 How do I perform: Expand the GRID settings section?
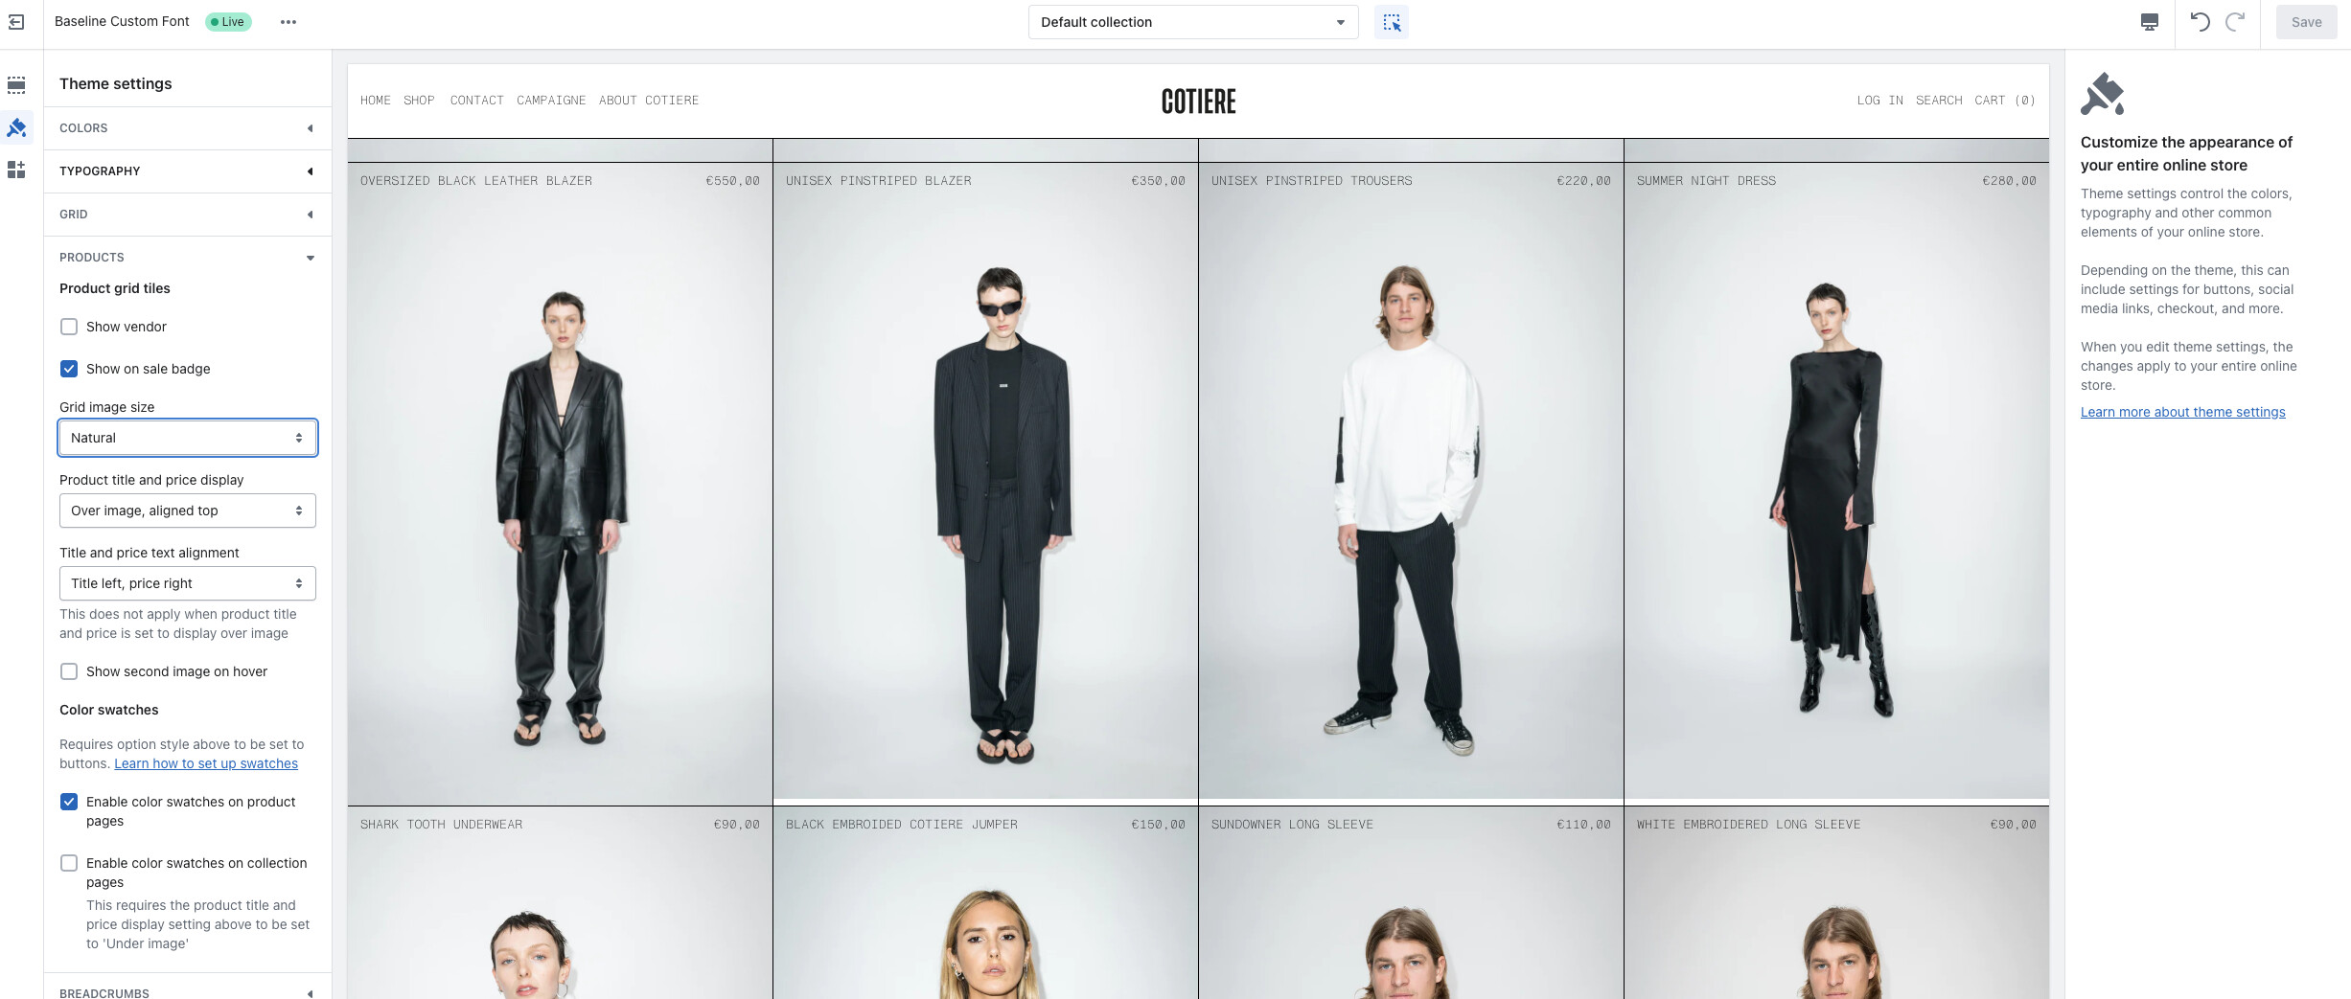[x=188, y=215]
